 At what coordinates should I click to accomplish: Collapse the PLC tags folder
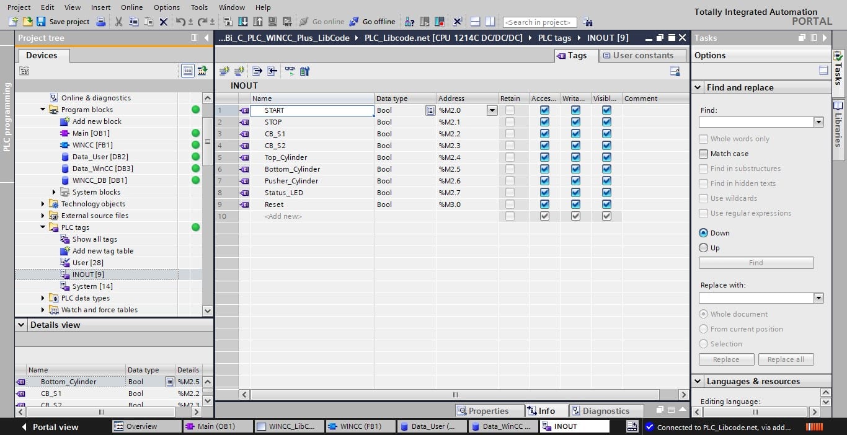click(43, 227)
